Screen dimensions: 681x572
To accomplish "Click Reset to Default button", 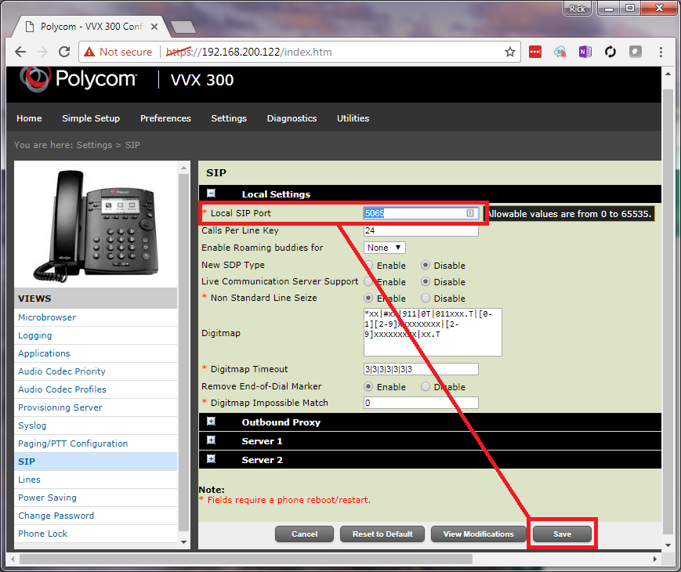I will (x=382, y=534).
